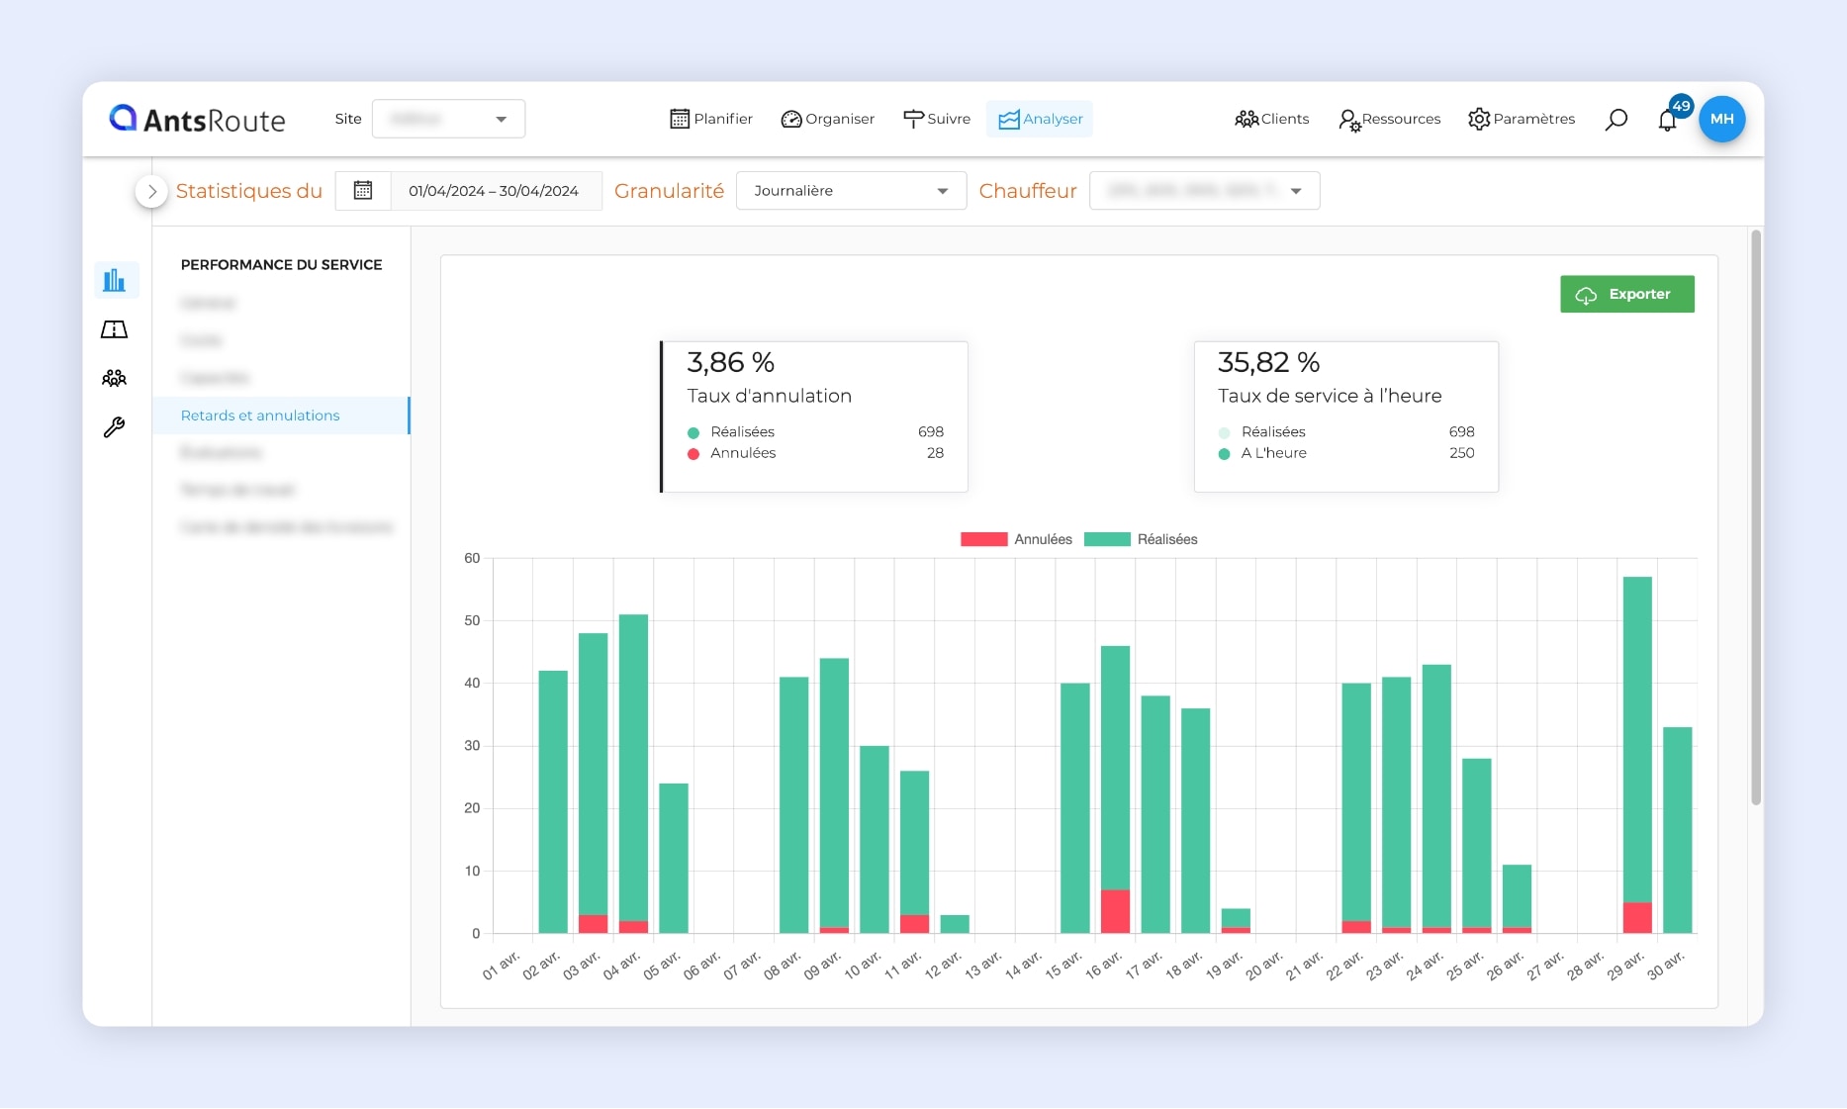Click the date range field 01/04/2024 – 30/04/2024
This screenshot has width=1847, height=1109.
pyautogui.click(x=494, y=191)
